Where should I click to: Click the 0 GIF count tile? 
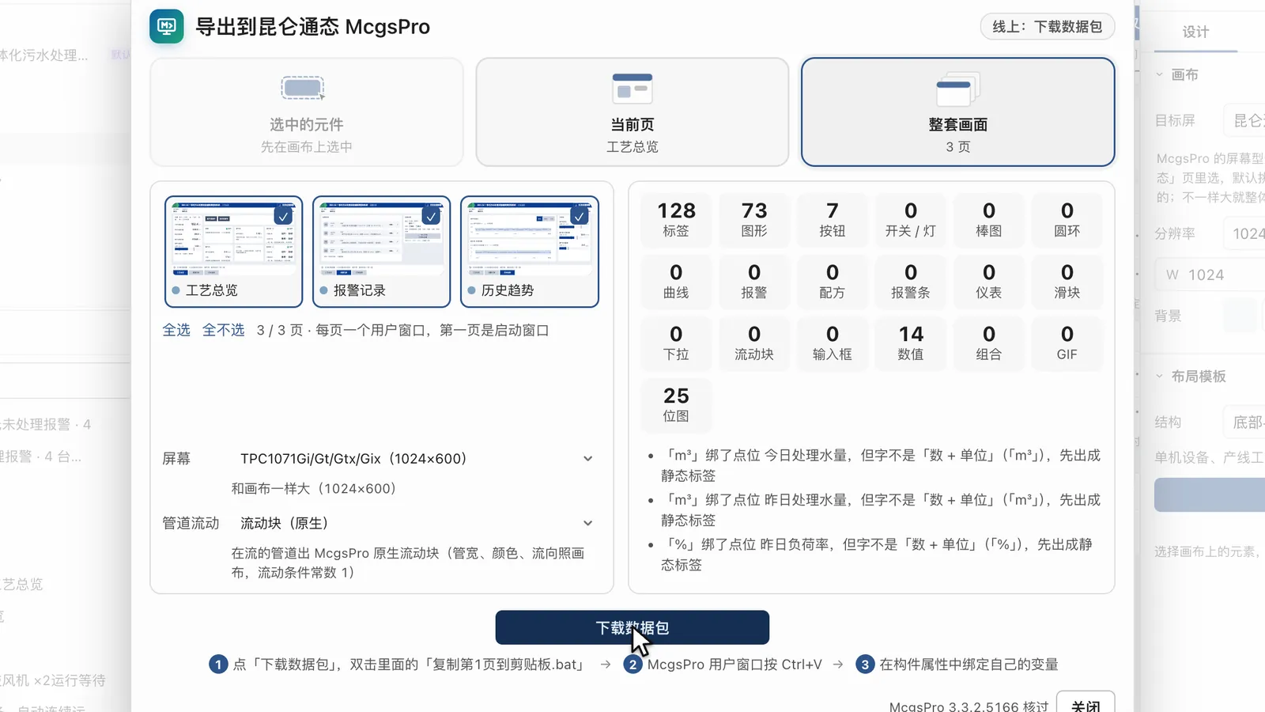pyautogui.click(x=1067, y=343)
